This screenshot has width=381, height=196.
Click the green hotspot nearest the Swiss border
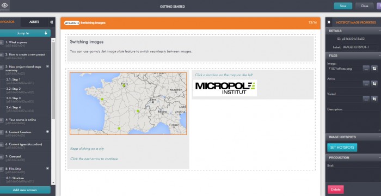(138, 111)
